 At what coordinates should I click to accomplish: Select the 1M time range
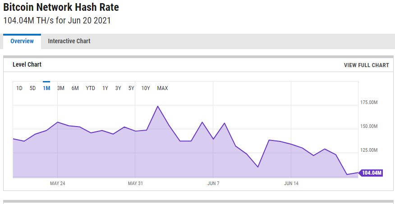coord(46,88)
